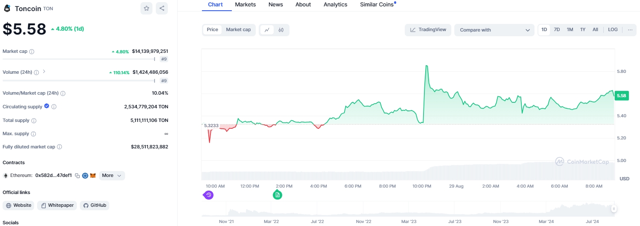Expand Volume (24h) chevron arrow
This screenshot has height=226, width=640.
click(44, 72)
